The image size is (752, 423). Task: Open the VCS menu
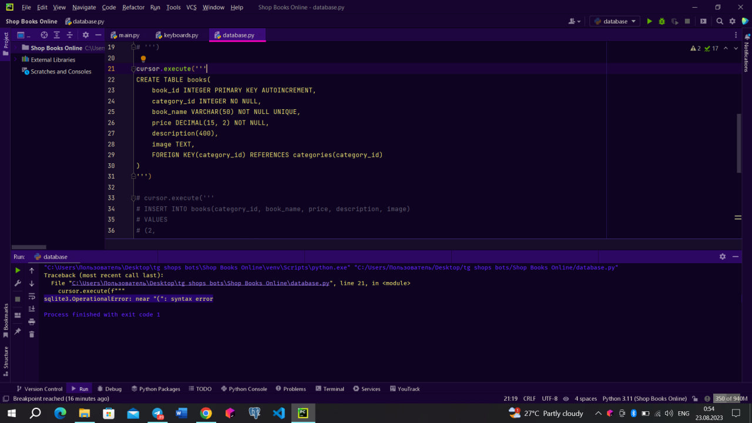pyautogui.click(x=192, y=7)
